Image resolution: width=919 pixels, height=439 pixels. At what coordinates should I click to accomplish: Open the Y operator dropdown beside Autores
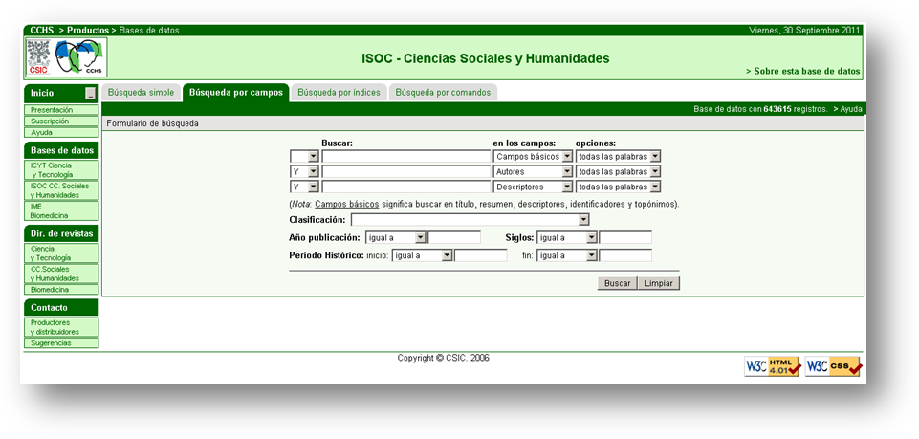pyautogui.click(x=304, y=172)
